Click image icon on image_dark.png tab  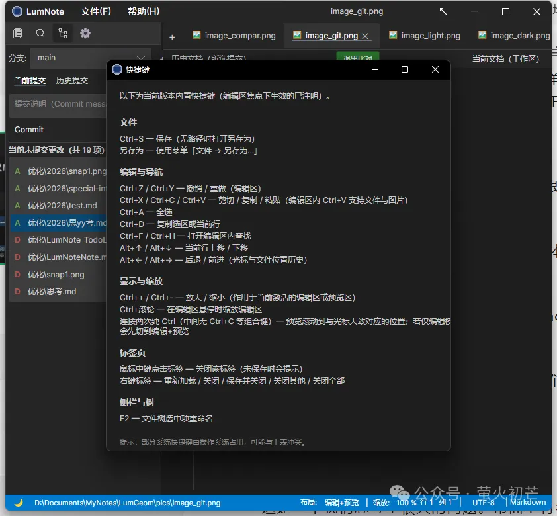coord(482,35)
